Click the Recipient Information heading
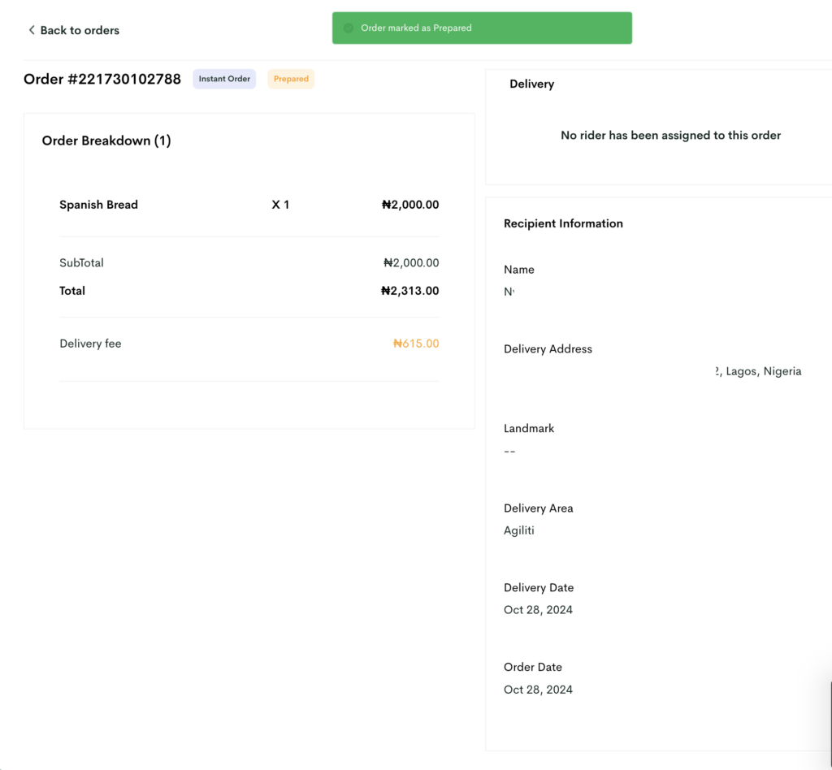The height and width of the screenshot is (770, 832). click(563, 223)
